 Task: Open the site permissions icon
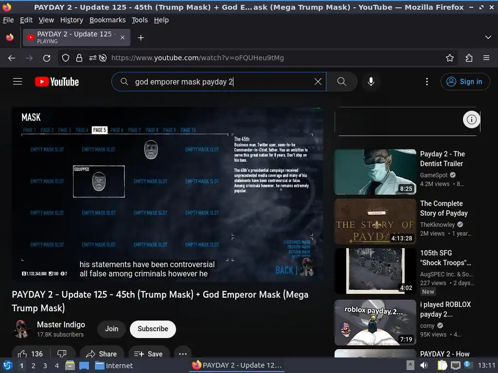(92, 58)
